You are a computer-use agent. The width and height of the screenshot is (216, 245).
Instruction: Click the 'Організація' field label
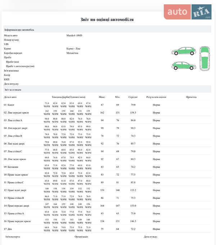81,237
